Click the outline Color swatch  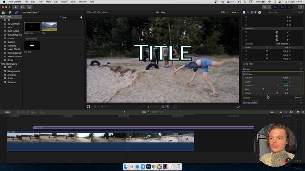tap(285, 82)
